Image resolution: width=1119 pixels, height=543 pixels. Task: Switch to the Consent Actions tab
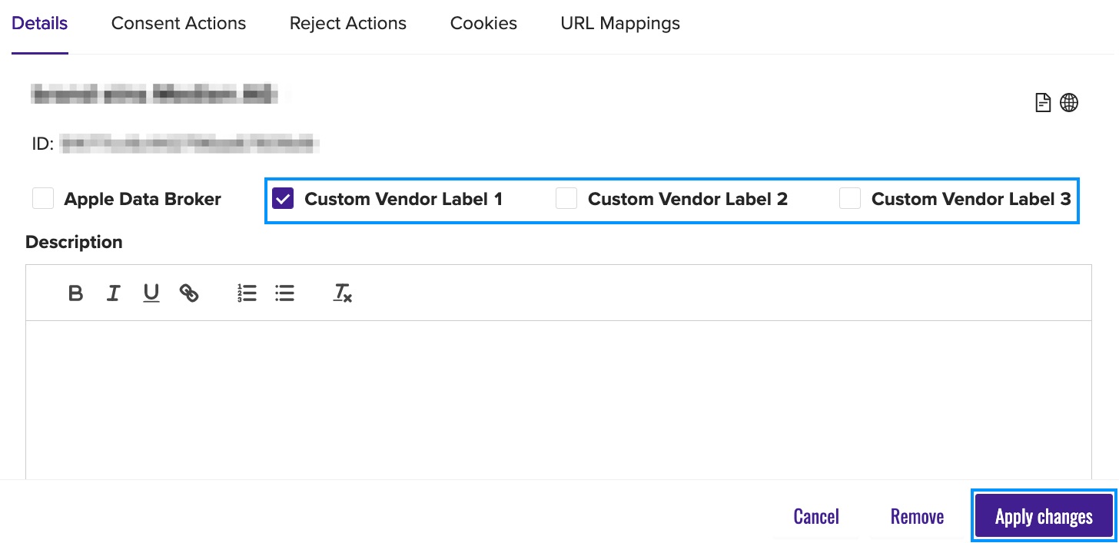178,24
